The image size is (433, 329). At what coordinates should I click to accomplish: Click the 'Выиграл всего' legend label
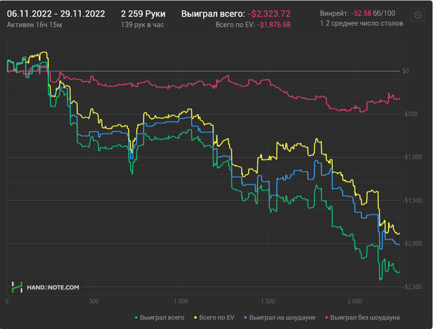[x=162, y=317]
